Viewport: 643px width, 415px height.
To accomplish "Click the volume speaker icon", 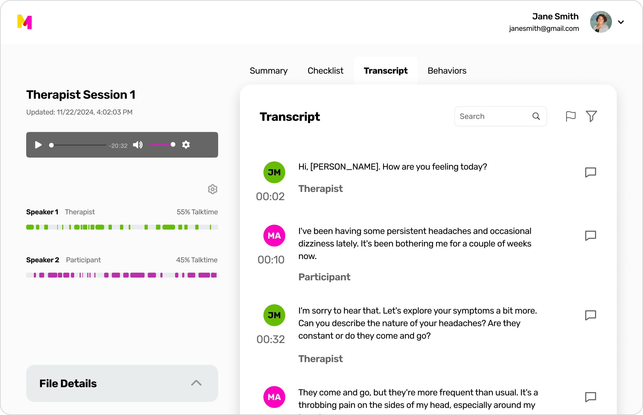I will pyautogui.click(x=138, y=145).
